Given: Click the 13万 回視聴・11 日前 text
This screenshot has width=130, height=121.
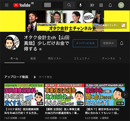Looking at the screenshot, I should tap(56, 118).
